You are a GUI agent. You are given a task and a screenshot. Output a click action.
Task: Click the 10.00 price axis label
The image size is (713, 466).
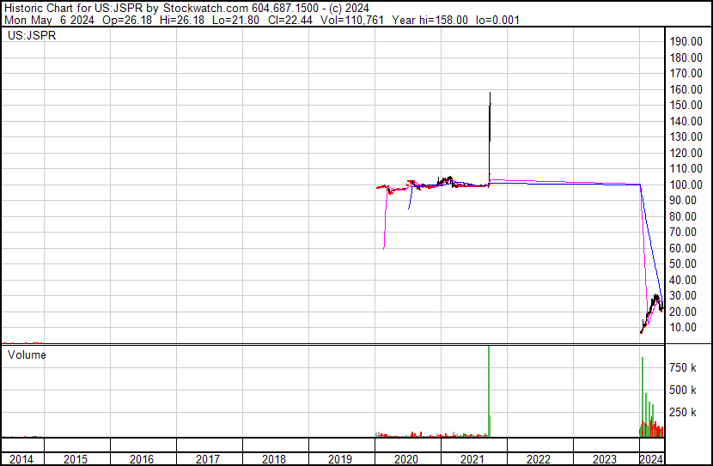[x=688, y=327]
